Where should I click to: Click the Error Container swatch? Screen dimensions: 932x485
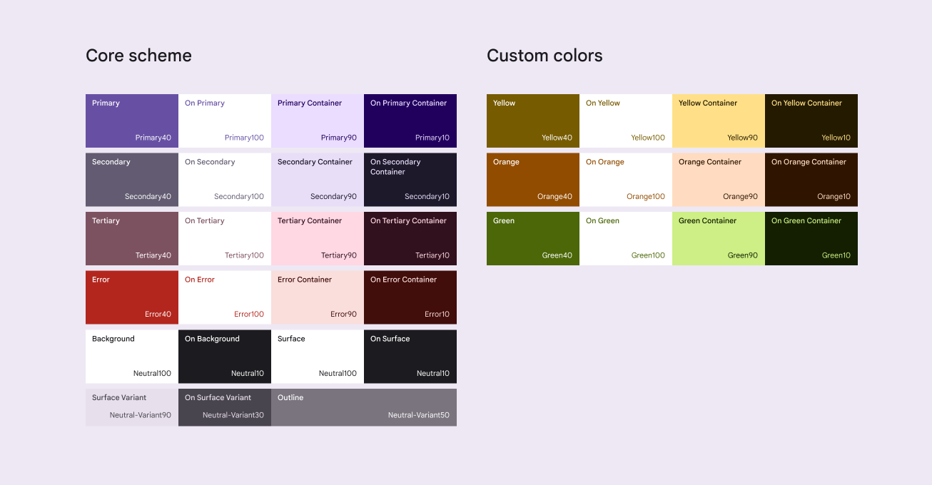click(x=318, y=297)
